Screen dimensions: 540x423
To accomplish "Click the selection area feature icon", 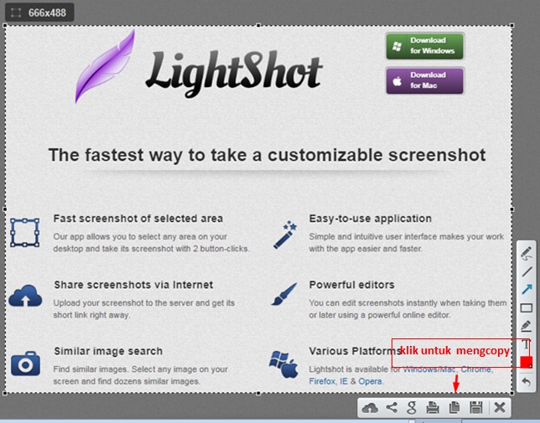I will tap(25, 233).
